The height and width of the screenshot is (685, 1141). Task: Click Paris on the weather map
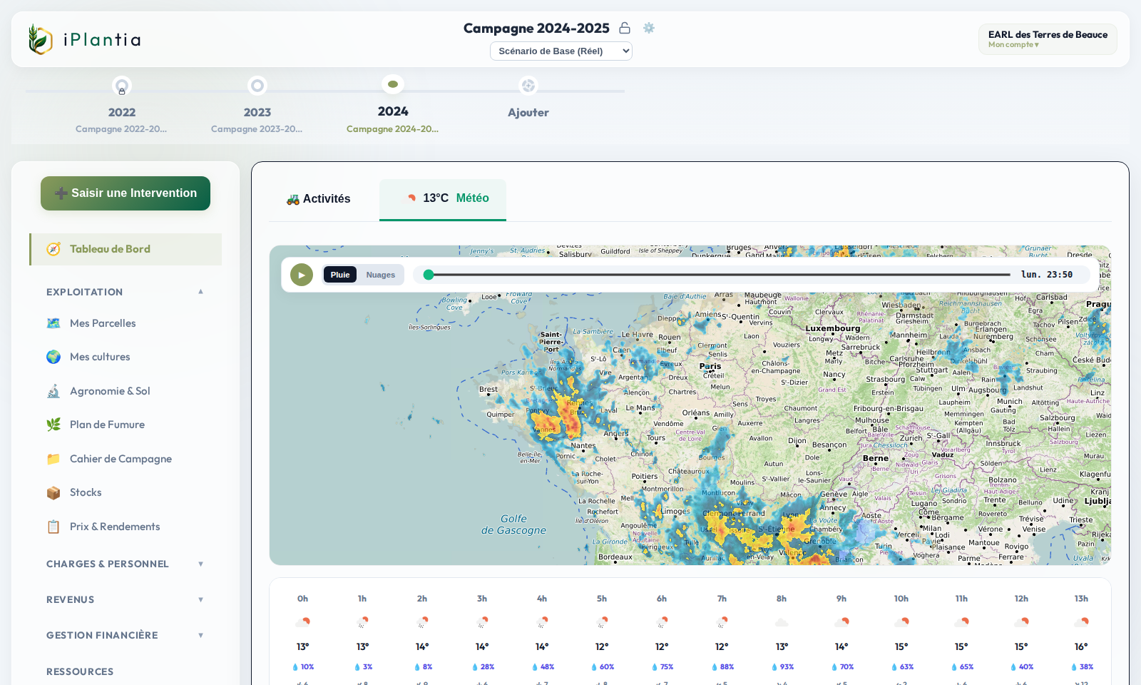pos(710,366)
